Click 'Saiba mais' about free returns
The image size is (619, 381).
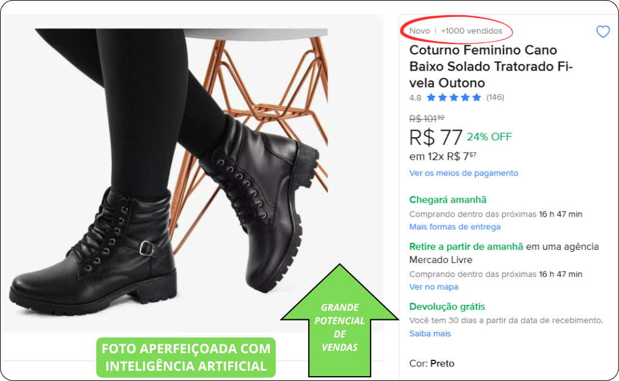(x=430, y=334)
